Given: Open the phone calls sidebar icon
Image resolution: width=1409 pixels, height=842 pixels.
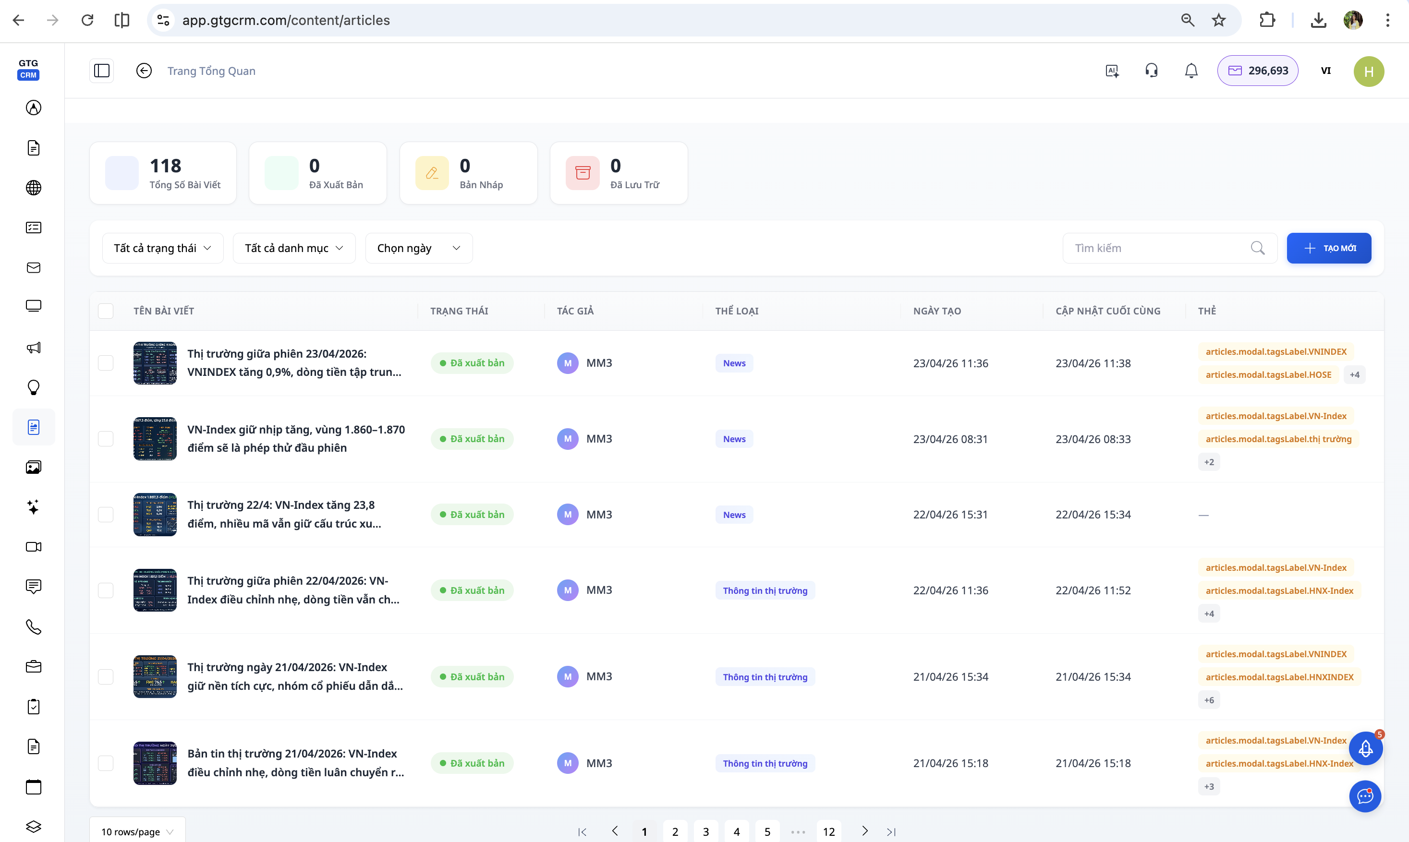Looking at the screenshot, I should click(34, 627).
